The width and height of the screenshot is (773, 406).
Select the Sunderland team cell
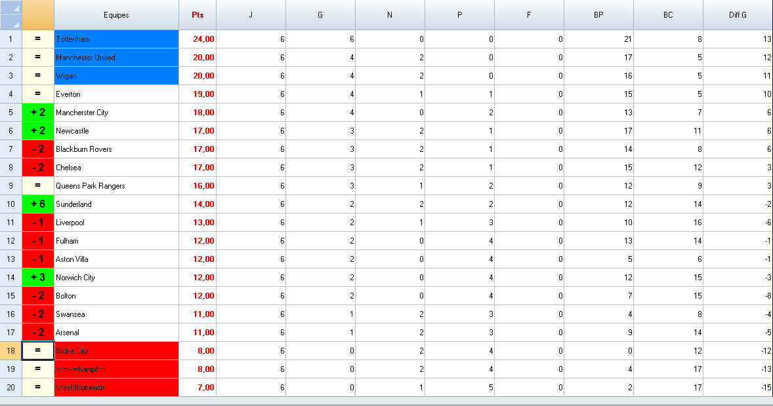click(x=116, y=204)
